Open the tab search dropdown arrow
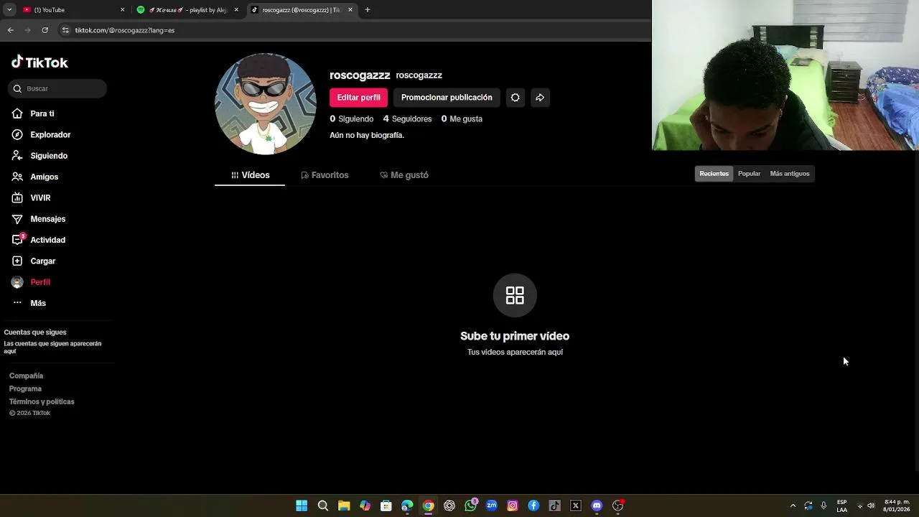The image size is (919, 517). (x=9, y=10)
